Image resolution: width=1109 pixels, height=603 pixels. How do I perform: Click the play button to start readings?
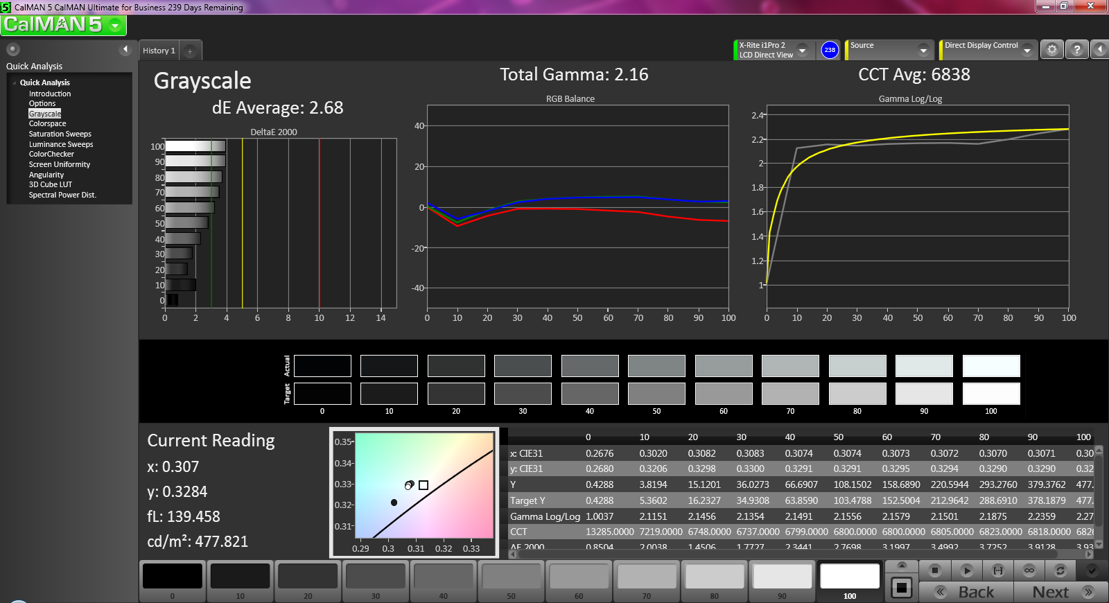pyautogui.click(x=966, y=570)
